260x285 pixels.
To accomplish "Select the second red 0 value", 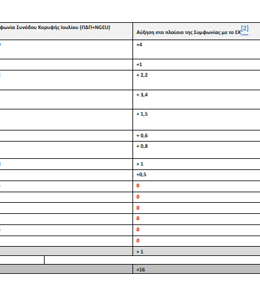I will [x=138, y=197].
